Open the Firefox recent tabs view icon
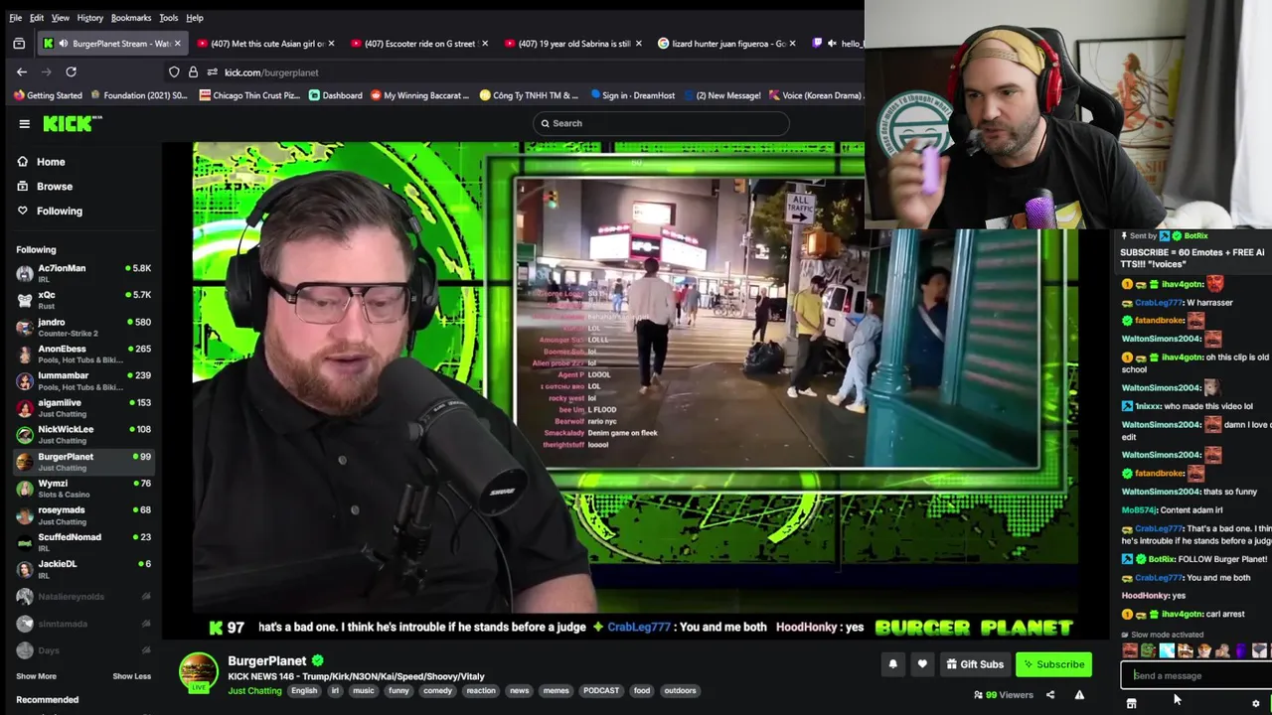Image resolution: width=1272 pixels, height=715 pixels. [19, 44]
